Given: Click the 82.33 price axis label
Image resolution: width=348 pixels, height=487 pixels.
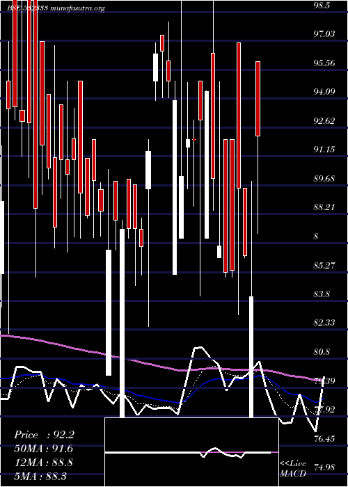Looking at the screenshot, I should pos(324,324).
